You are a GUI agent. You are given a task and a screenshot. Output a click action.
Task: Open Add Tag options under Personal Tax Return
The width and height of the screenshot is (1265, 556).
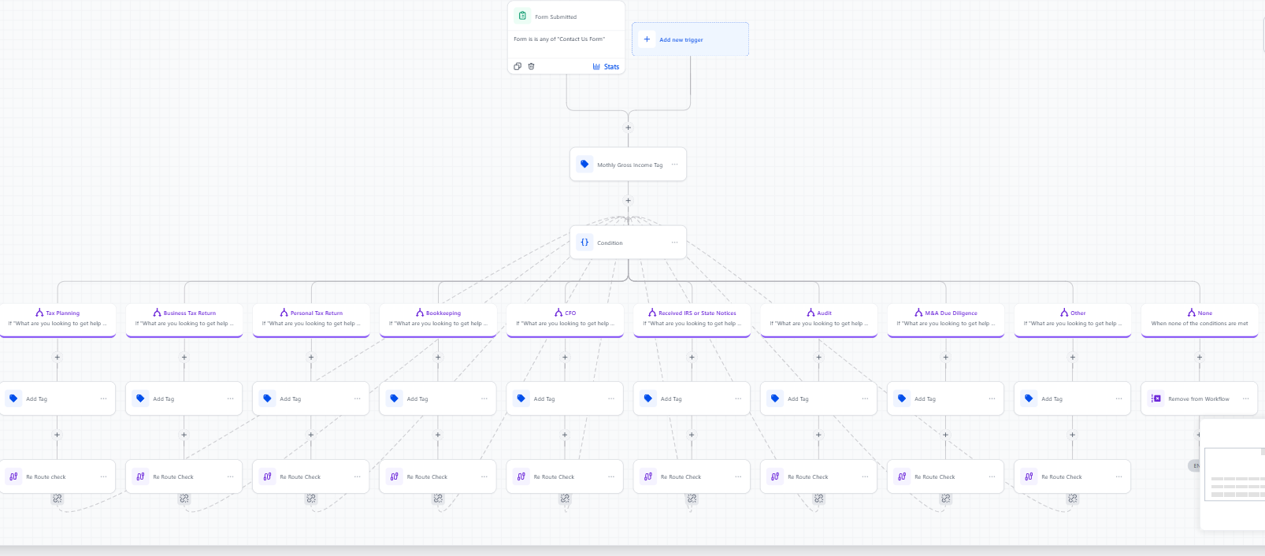(357, 398)
